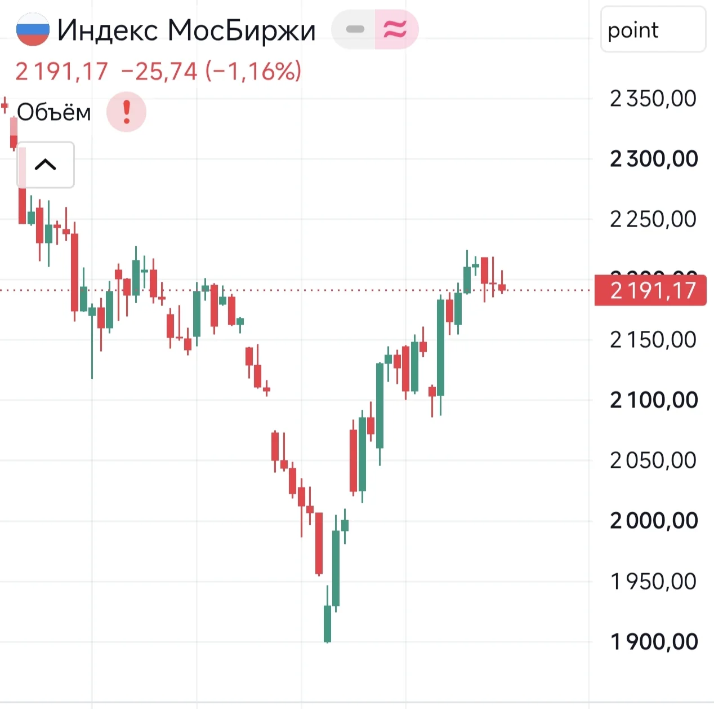Click the red 2 191,17 price tag

(x=650, y=291)
